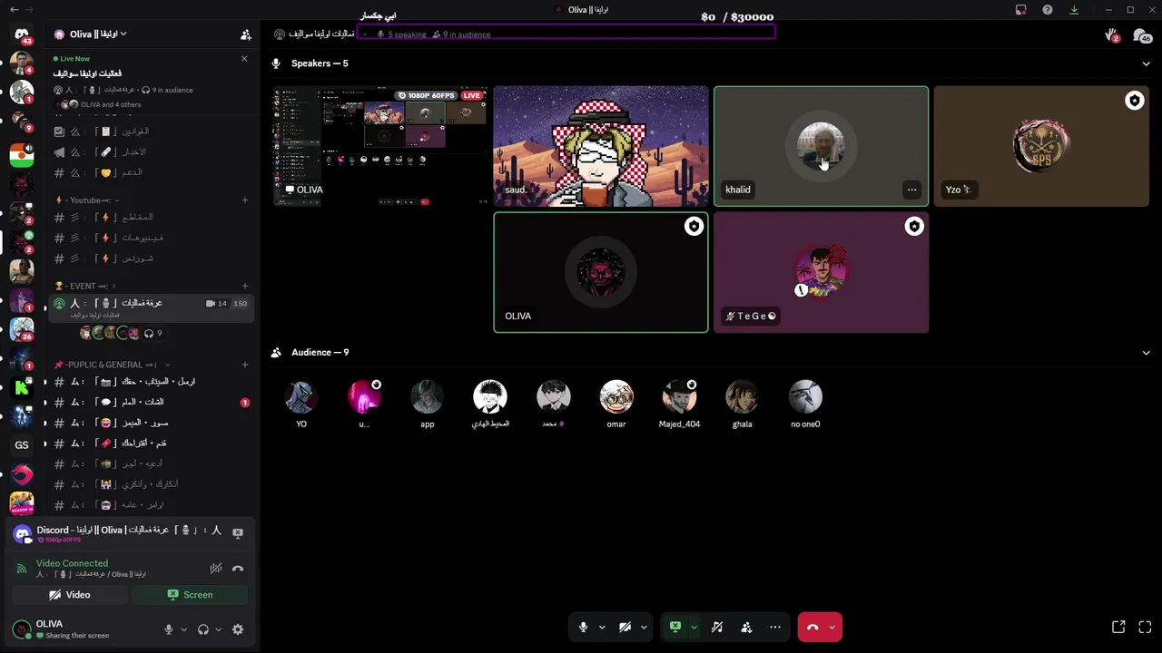Screen dimensions: 1162x653
Task: Click audience member Majed_404 avatar
Action: 679,396
